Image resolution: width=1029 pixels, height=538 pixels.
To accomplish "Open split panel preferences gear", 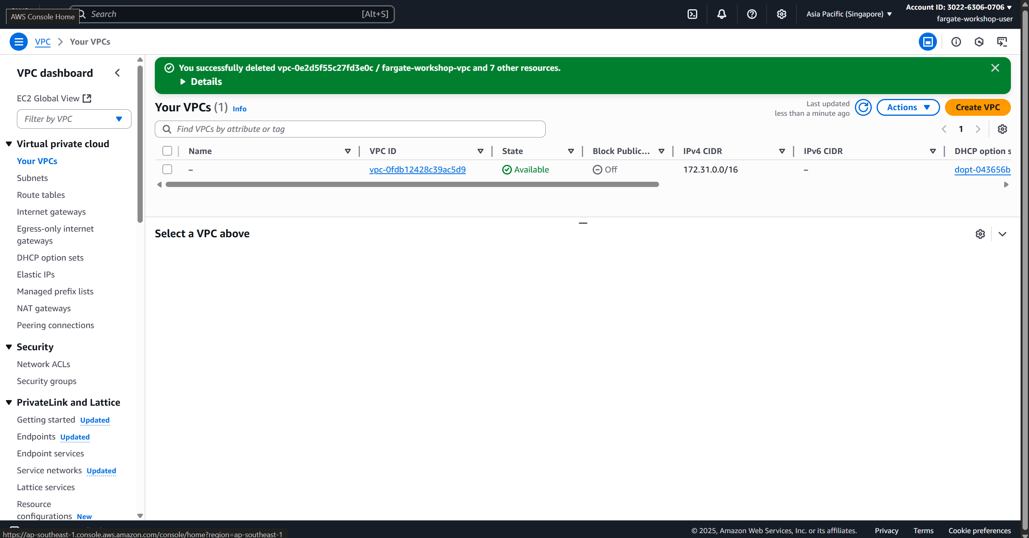I will (980, 234).
